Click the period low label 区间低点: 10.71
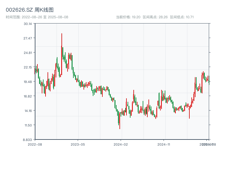 click(182, 17)
